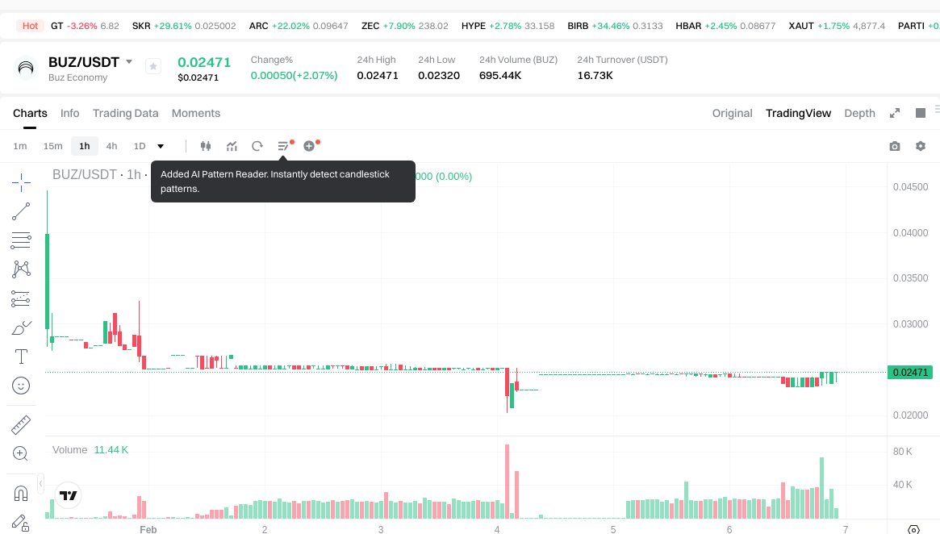Click the TradingView logo on chart
Screen dimensions: 940x534
(x=69, y=495)
